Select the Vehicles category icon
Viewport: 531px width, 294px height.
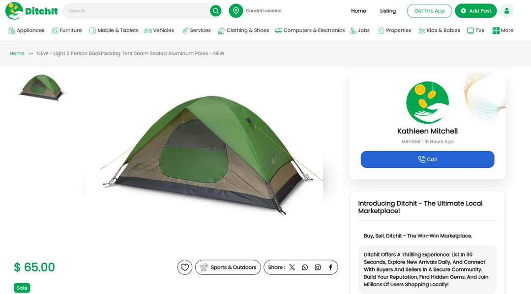(147, 30)
